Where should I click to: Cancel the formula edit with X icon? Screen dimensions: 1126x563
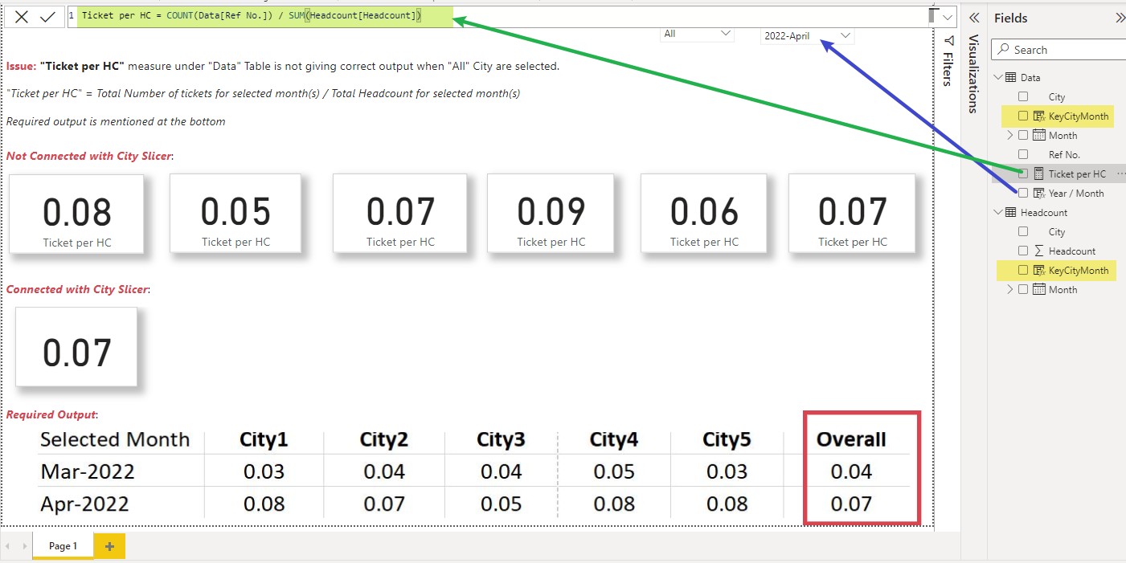tap(22, 17)
